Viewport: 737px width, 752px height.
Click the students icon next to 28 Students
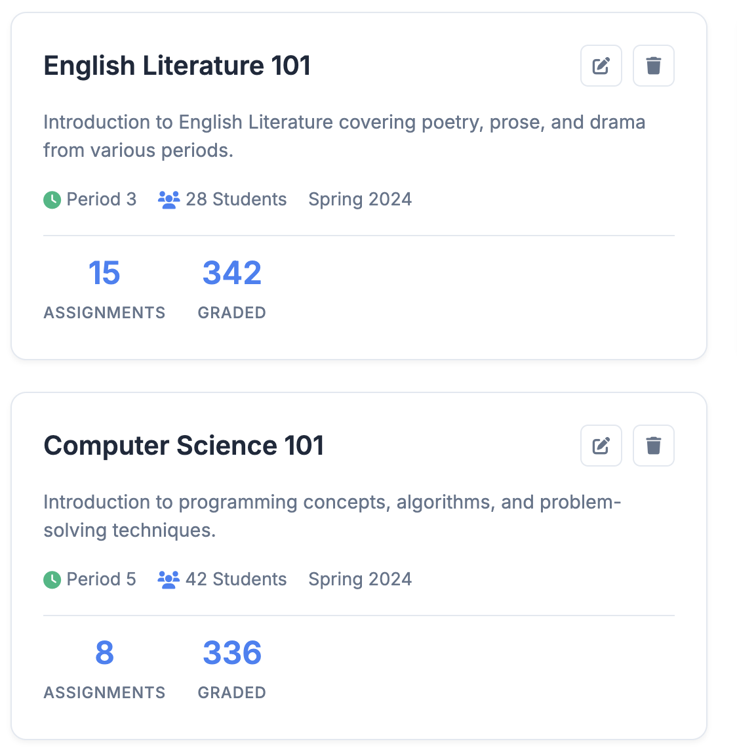[x=169, y=200]
